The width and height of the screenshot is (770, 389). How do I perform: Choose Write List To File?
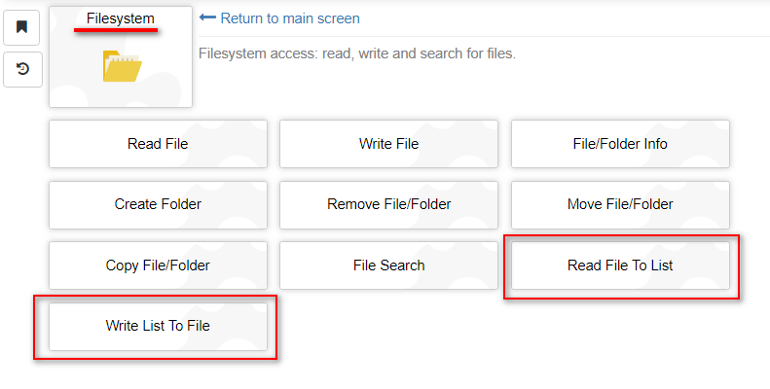(158, 326)
